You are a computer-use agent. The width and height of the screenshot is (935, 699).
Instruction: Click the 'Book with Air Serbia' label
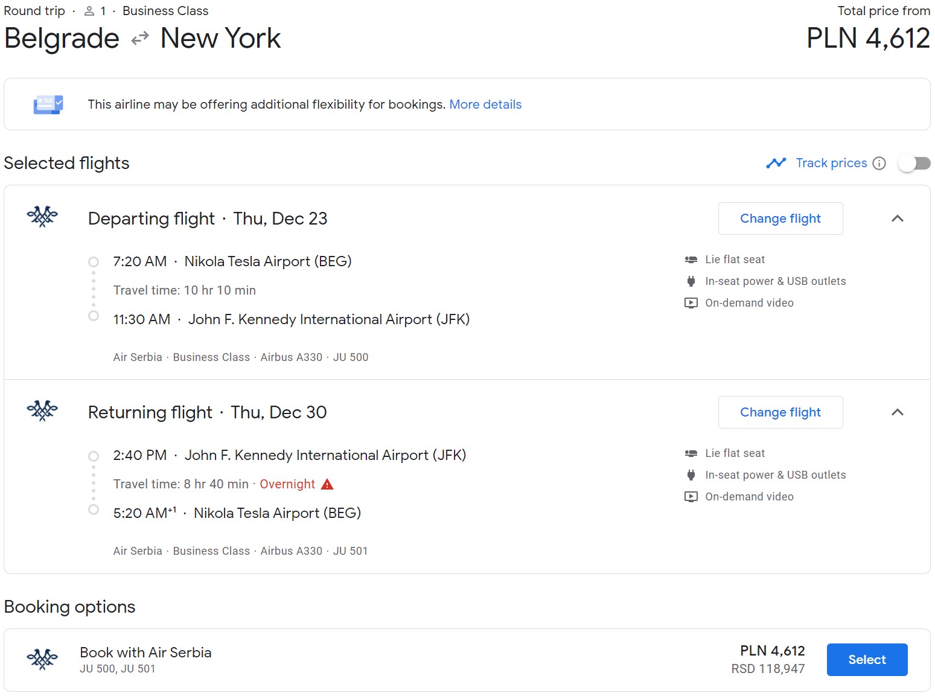point(145,653)
